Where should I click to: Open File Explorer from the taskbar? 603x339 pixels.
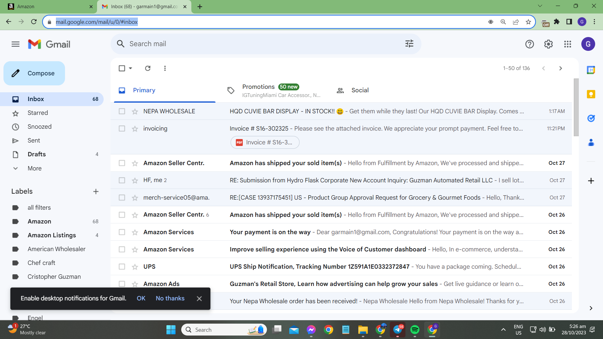[363, 330]
